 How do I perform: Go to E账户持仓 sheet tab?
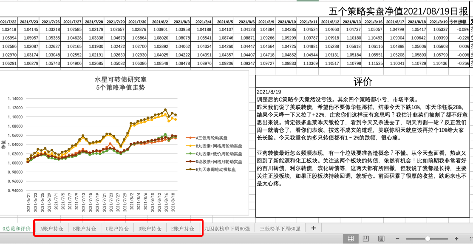(x=183, y=229)
